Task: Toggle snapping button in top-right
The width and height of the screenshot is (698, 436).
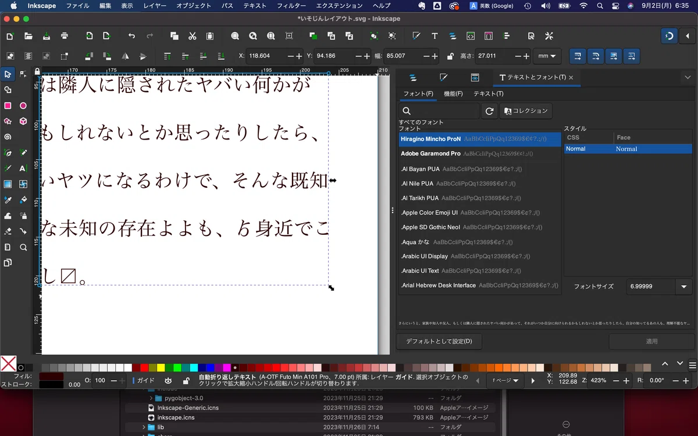Action: point(669,36)
